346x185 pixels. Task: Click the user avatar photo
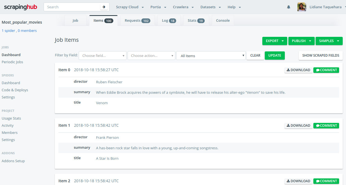pos(302,7)
